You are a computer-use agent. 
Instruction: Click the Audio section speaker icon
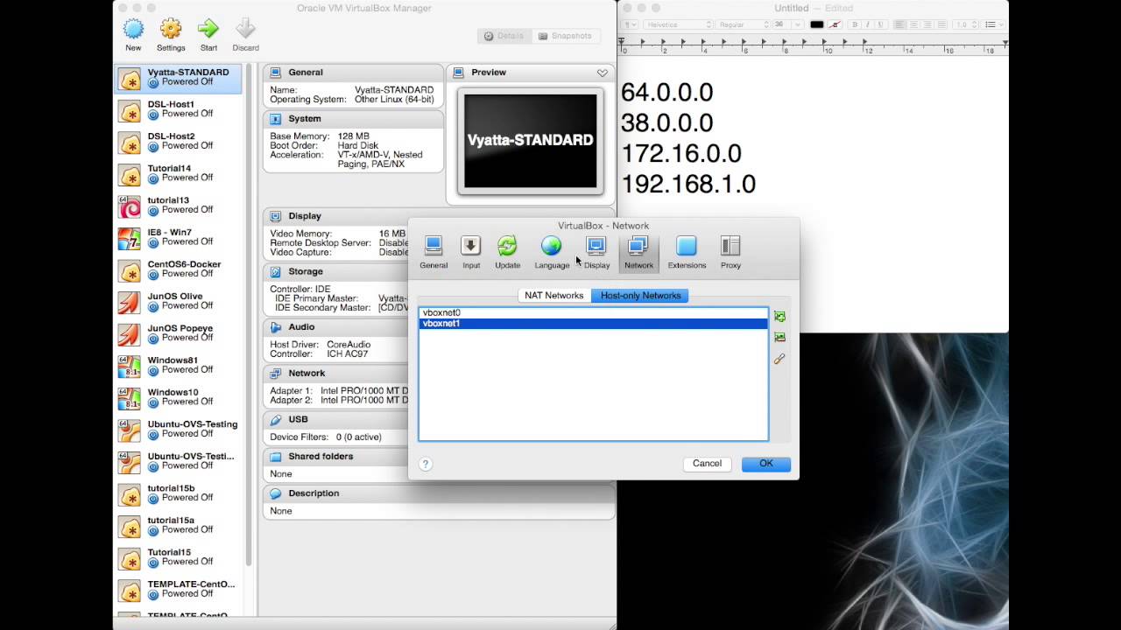275,327
